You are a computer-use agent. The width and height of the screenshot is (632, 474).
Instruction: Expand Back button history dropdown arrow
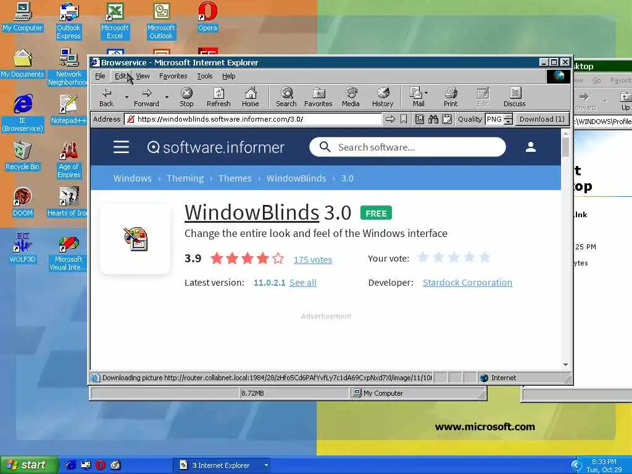(126, 97)
